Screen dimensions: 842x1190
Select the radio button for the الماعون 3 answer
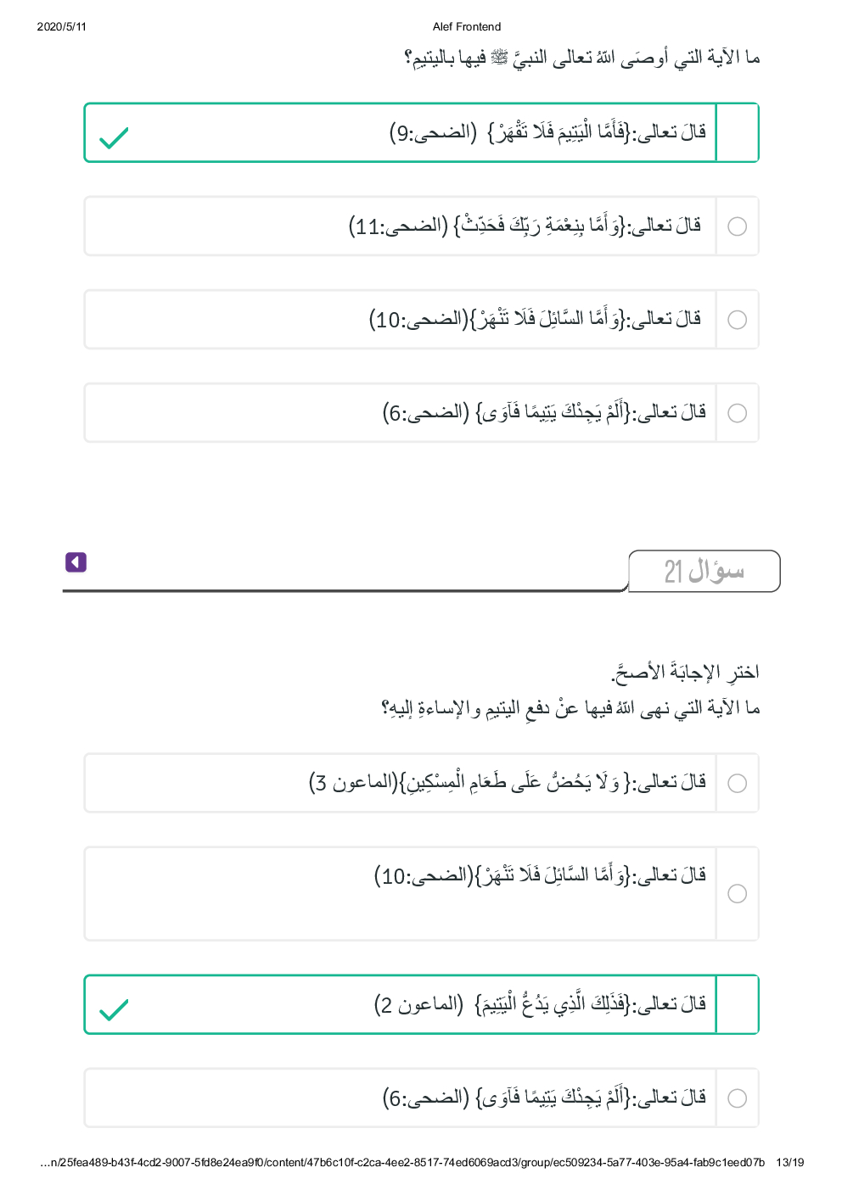(x=738, y=783)
